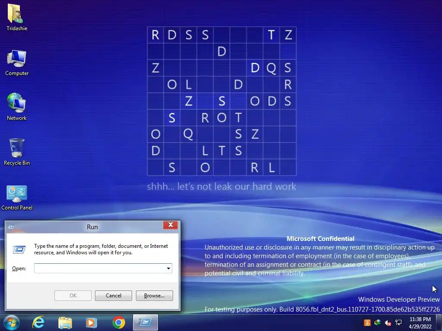Expand the Open field dropdown arrow

point(169,268)
